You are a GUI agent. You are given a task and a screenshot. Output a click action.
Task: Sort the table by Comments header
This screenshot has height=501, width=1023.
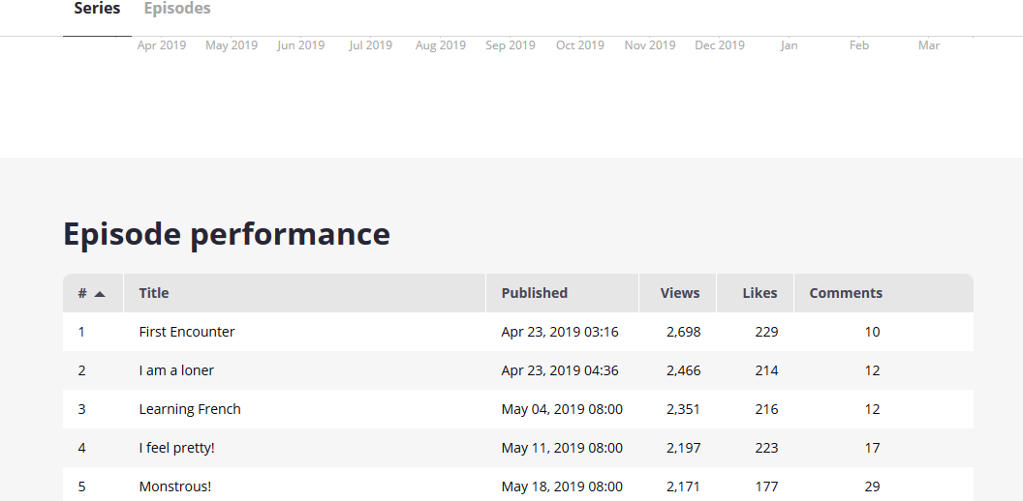point(846,293)
